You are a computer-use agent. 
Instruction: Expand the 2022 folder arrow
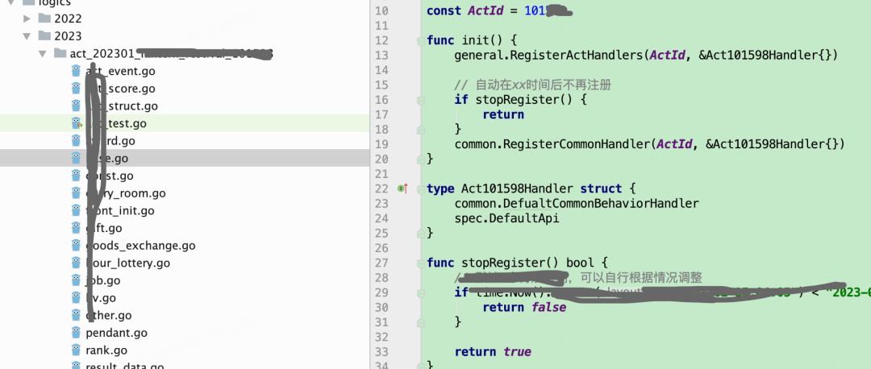coord(27,19)
